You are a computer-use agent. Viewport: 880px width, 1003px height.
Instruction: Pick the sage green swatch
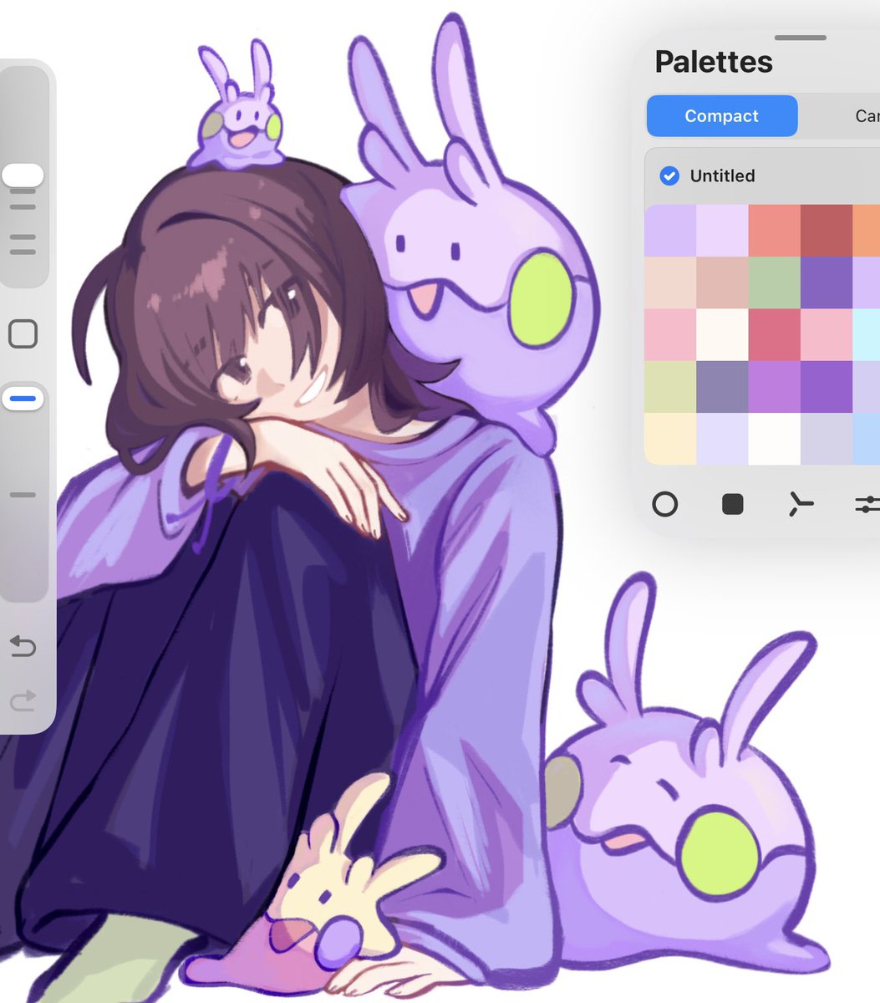pos(774,283)
